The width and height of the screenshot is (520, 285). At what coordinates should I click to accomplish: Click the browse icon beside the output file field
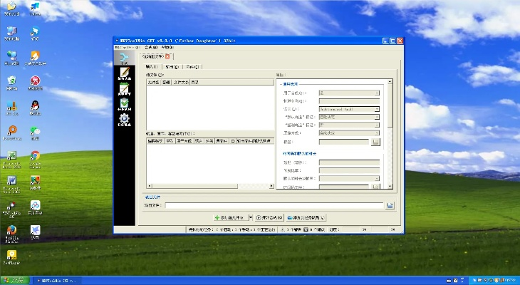(x=390, y=205)
